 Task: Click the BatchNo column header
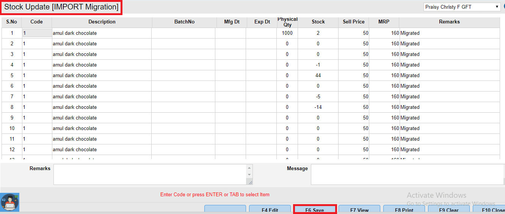point(184,22)
